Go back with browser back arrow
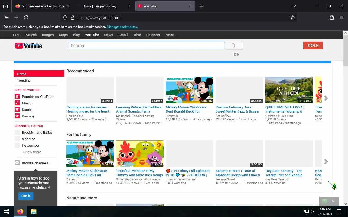Viewport: 348px width, 217px height. (7, 17)
